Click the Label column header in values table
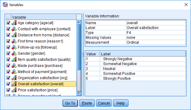191x110 pixels. 143,54
